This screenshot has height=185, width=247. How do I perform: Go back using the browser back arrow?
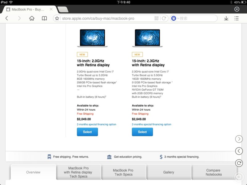(7, 18)
